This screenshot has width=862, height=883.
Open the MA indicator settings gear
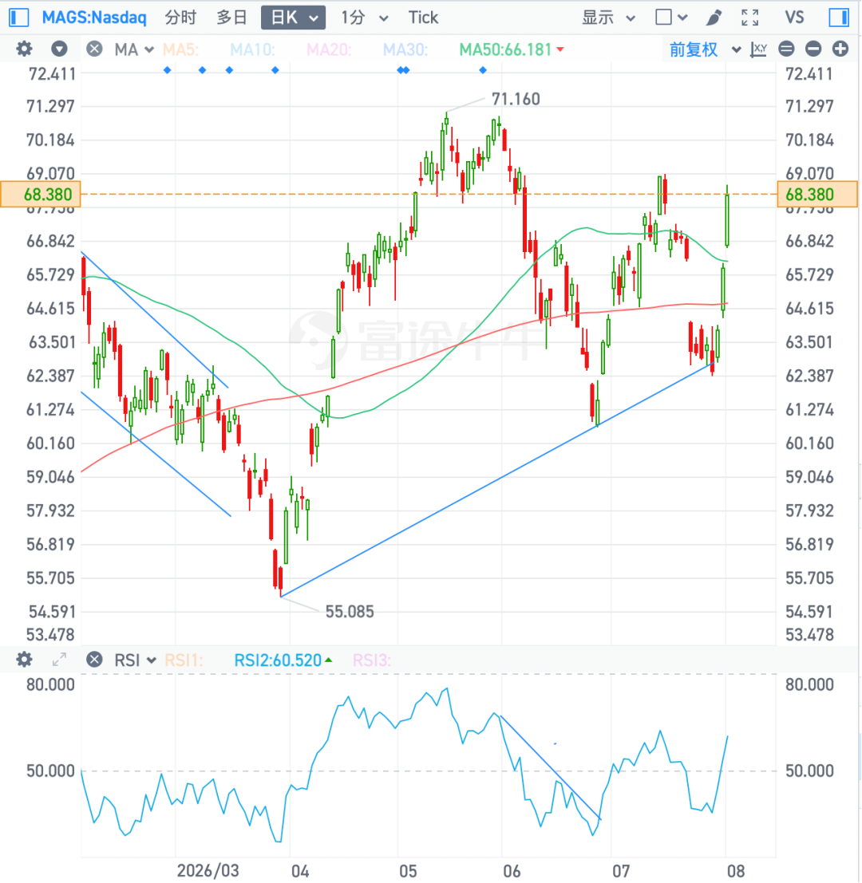24,49
